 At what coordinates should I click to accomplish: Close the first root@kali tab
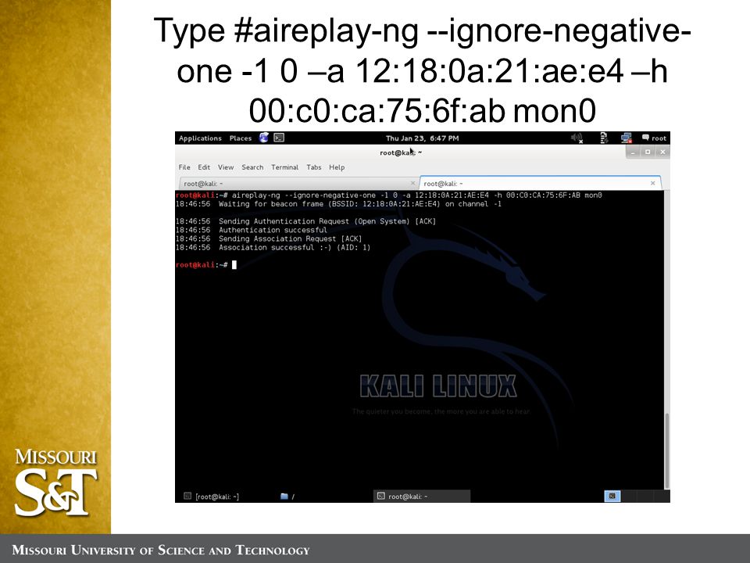(412, 183)
